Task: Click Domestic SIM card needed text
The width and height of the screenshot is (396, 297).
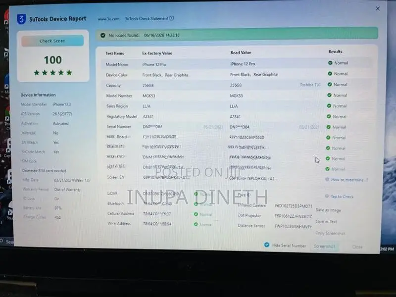Action: coord(44,171)
